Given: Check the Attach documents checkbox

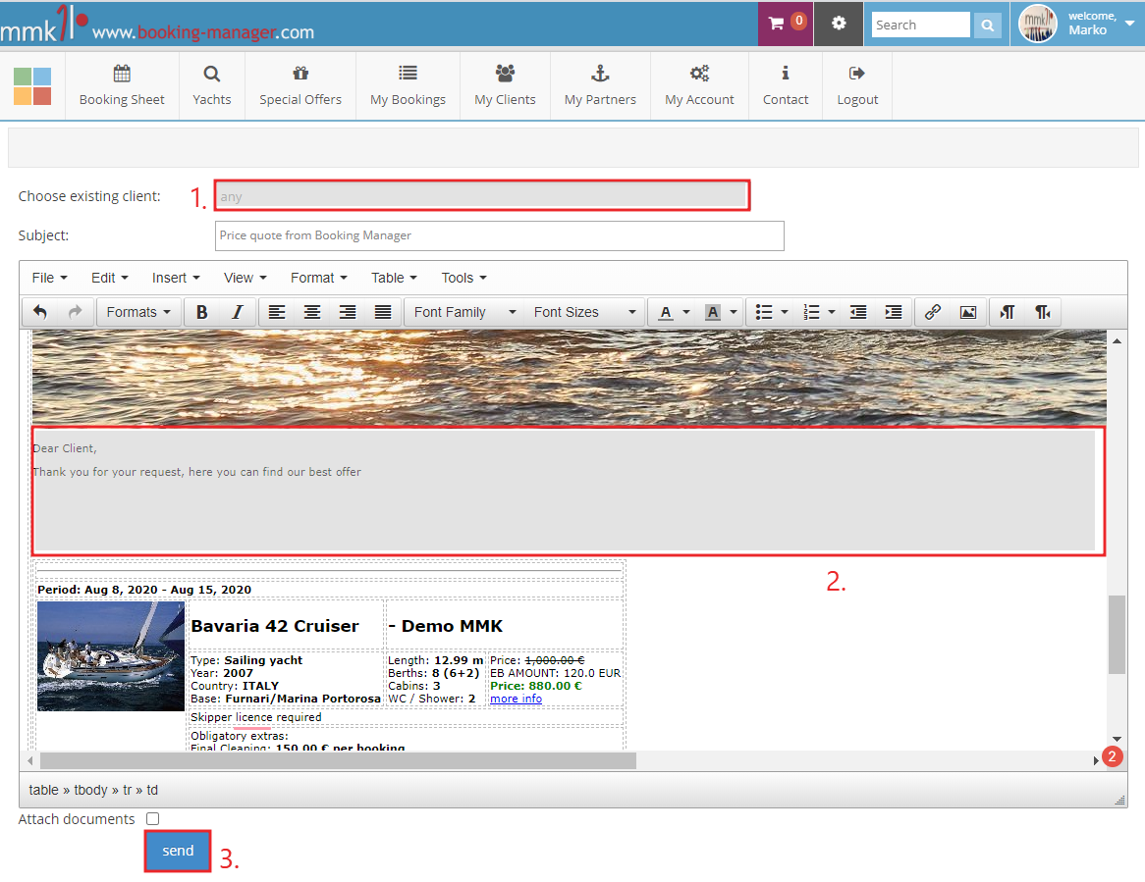Looking at the screenshot, I should point(152,818).
